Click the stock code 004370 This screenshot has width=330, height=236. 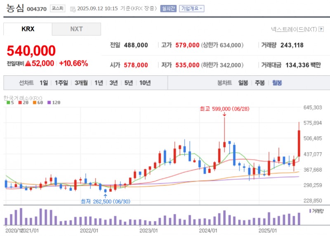click(37, 9)
